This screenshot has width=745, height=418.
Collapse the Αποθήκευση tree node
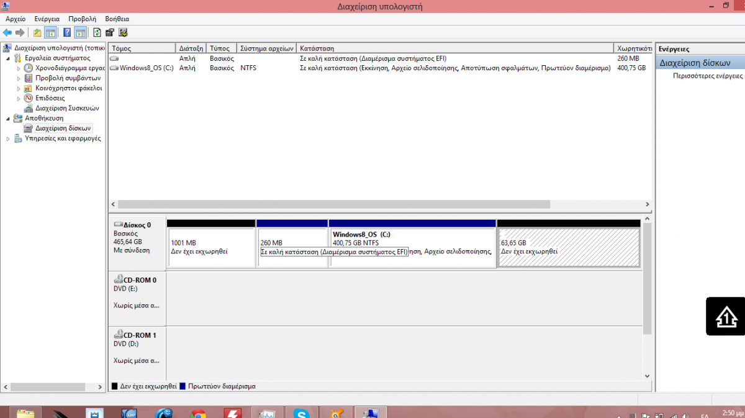[x=8, y=118]
